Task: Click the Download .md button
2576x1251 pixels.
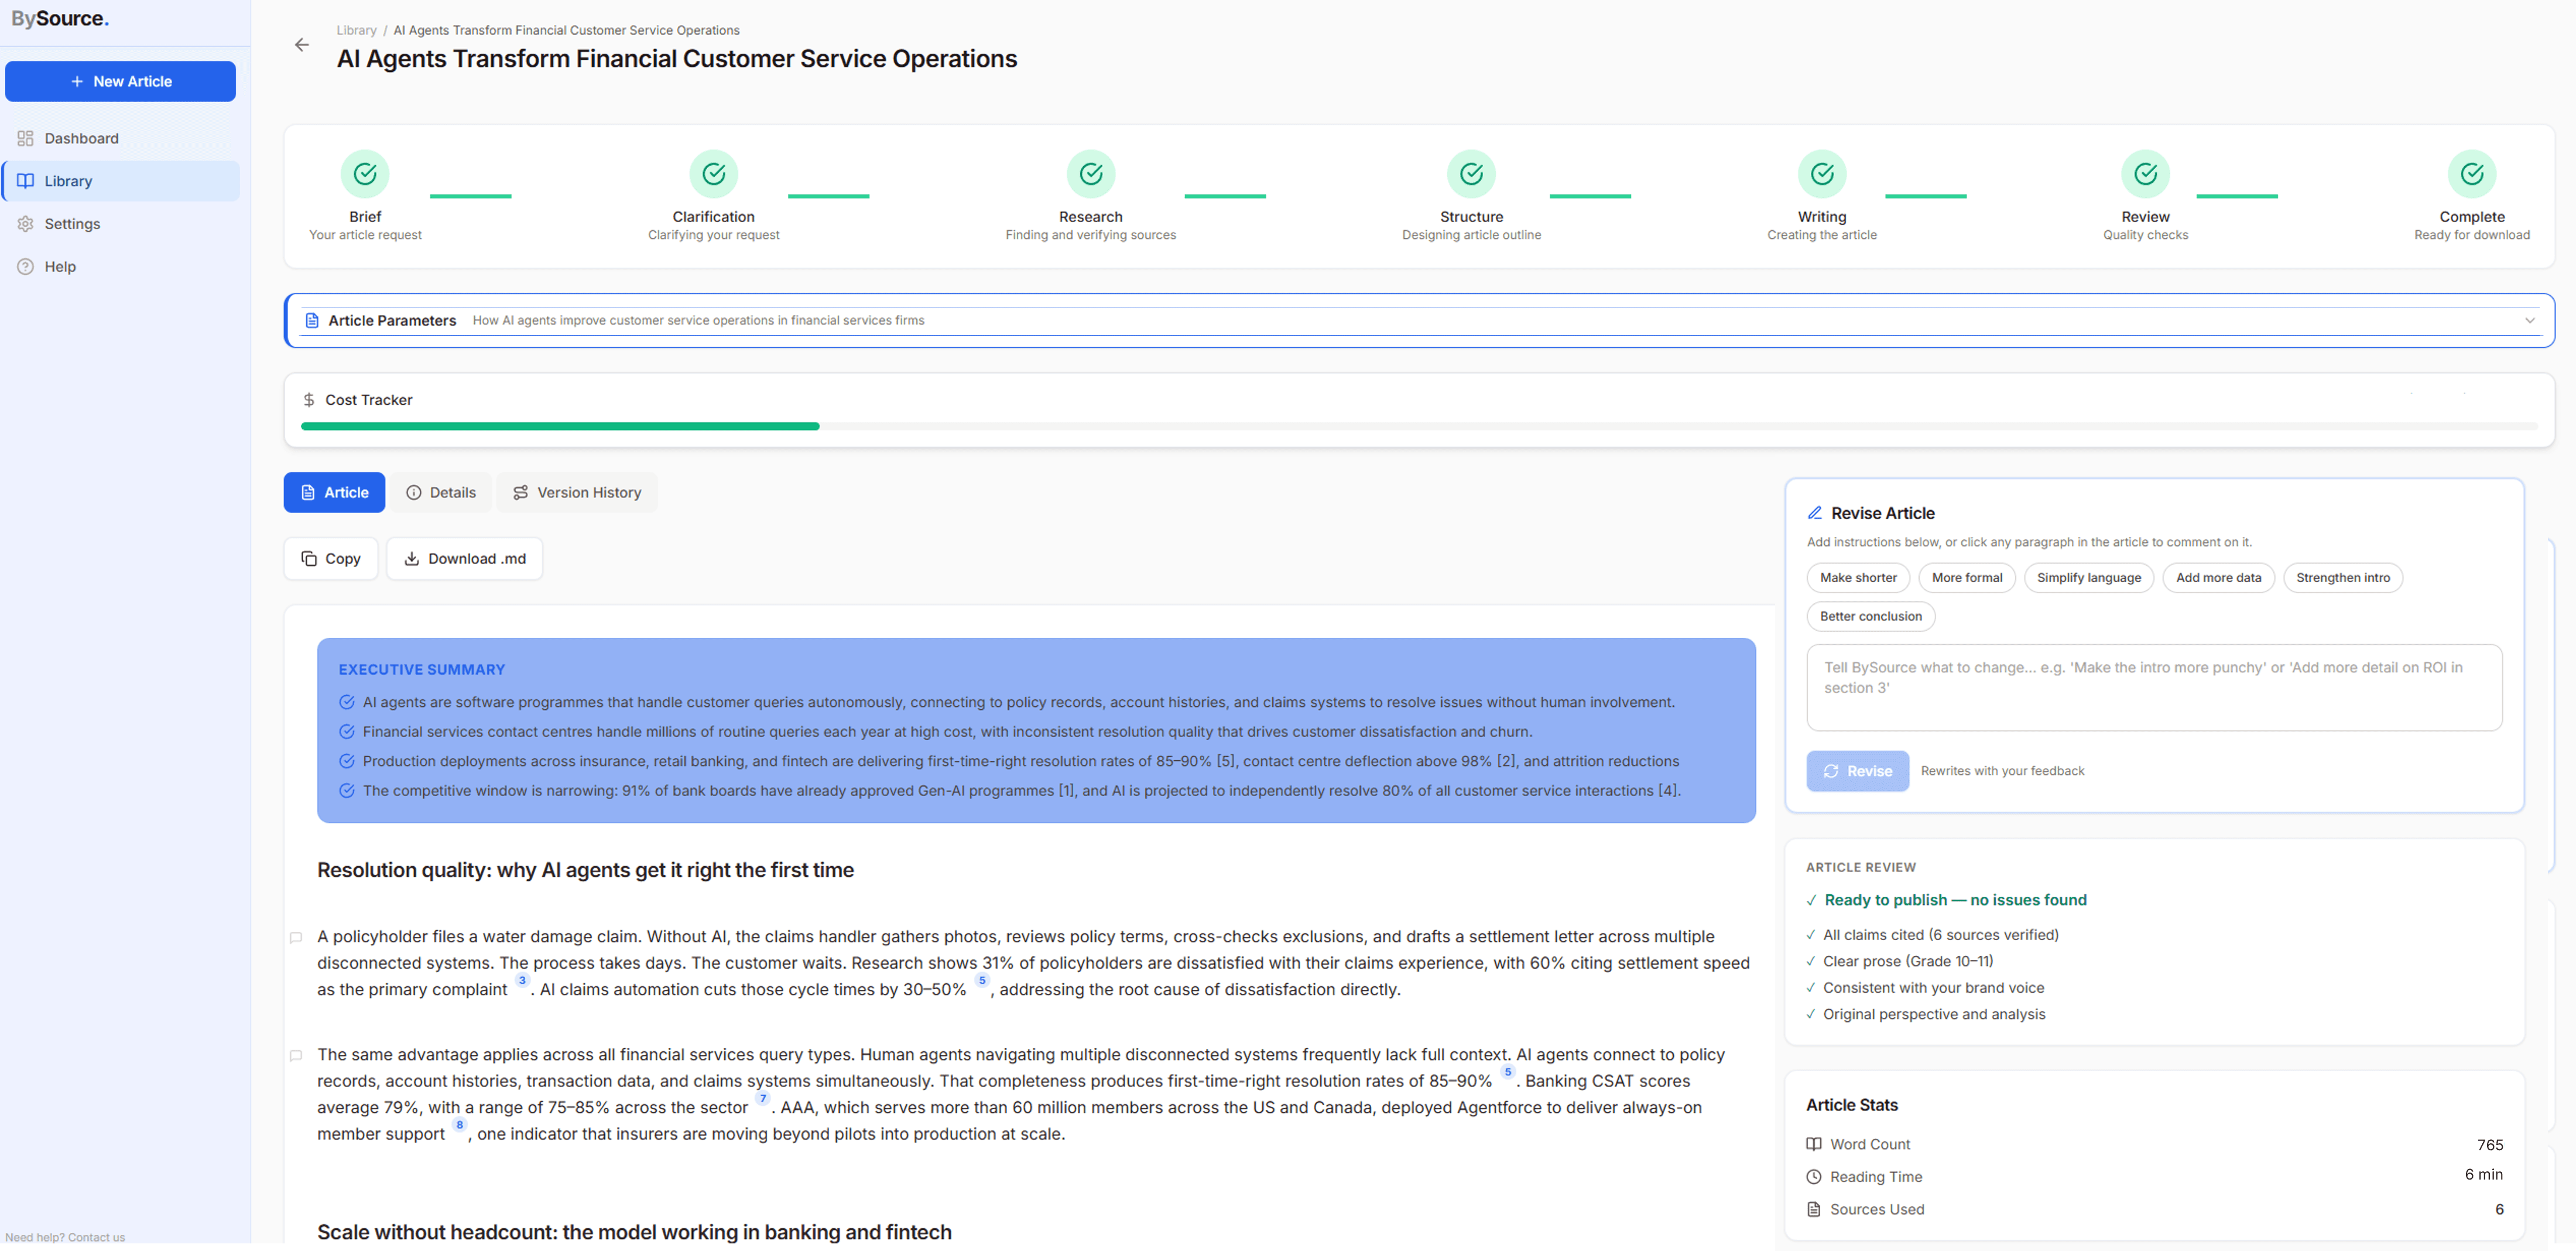Action: [x=465, y=559]
